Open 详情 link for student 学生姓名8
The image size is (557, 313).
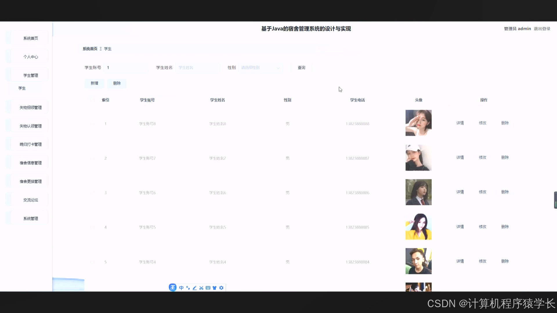(460, 123)
